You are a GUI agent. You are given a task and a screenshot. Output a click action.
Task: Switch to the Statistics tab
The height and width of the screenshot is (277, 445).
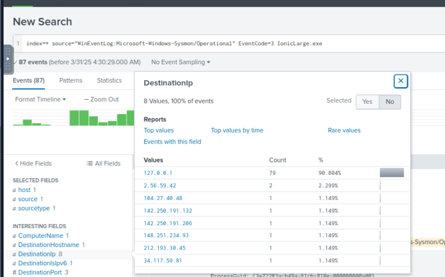click(109, 80)
